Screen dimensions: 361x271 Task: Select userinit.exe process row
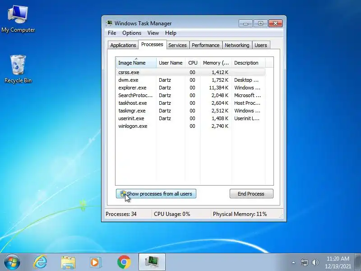[190, 118]
